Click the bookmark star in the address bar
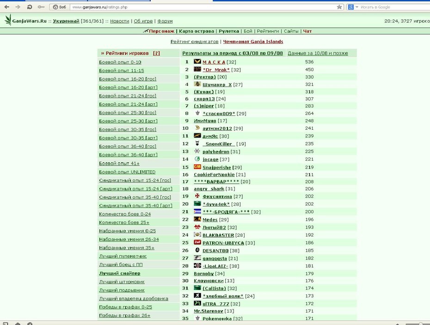This screenshot has width=430, height=325. click(x=339, y=7)
